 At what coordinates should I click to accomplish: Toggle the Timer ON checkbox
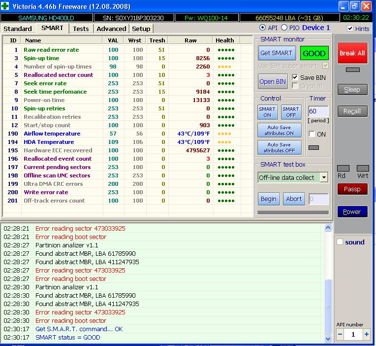click(312, 134)
